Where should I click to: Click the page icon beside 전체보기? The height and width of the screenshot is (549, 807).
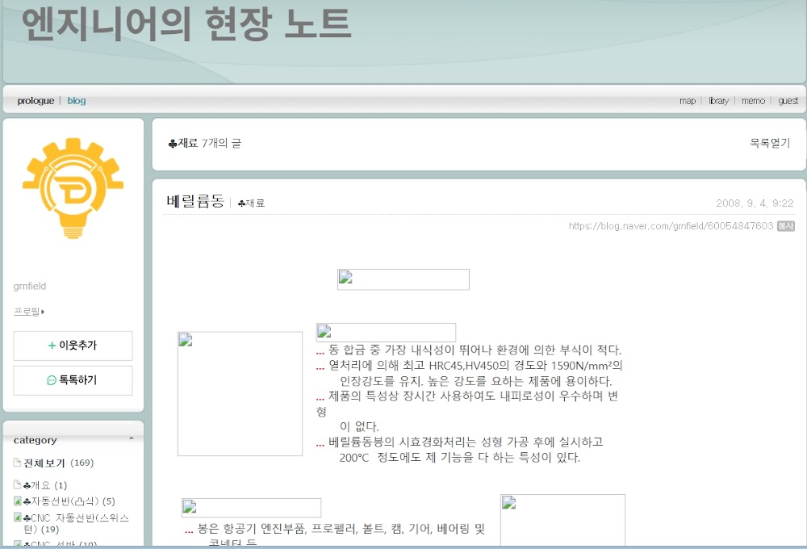[17, 463]
